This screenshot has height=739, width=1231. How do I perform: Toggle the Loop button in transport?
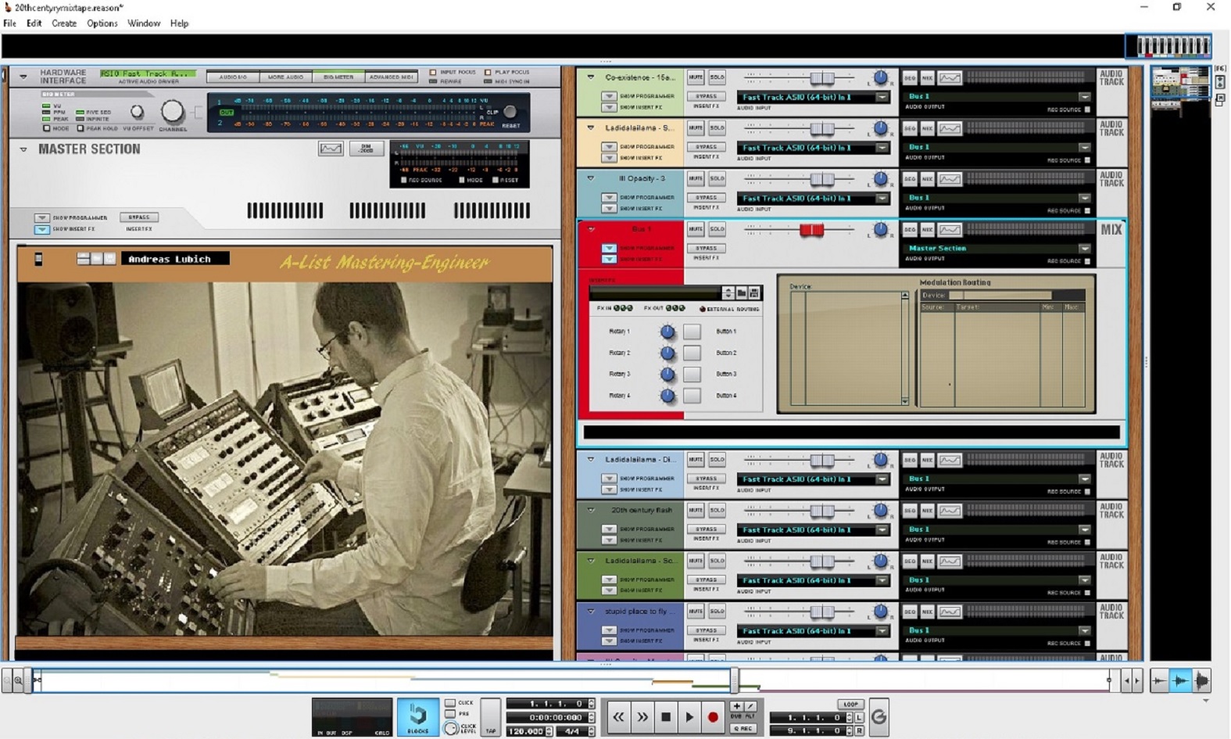coord(850,705)
